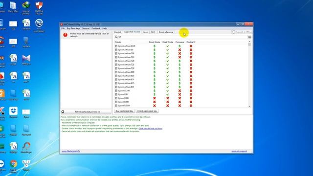Sort by the Read Waste column header
Viewport: 313px width, 176px height.
tap(167, 42)
